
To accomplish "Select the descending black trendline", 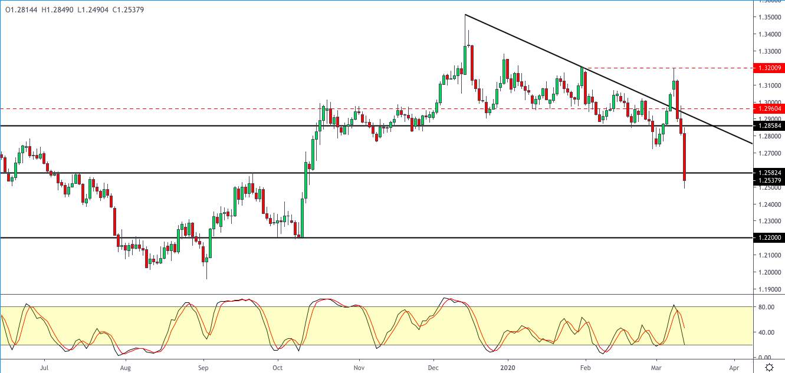I will (x=609, y=79).
